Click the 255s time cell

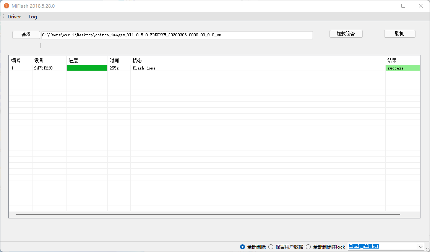(x=119, y=68)
